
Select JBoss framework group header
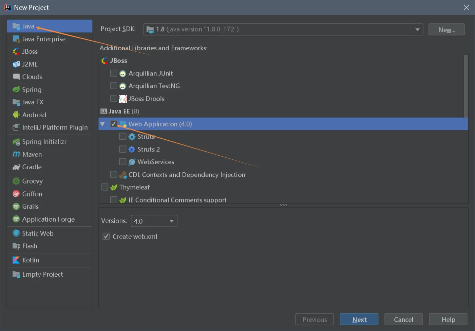(x=119, y=60)
